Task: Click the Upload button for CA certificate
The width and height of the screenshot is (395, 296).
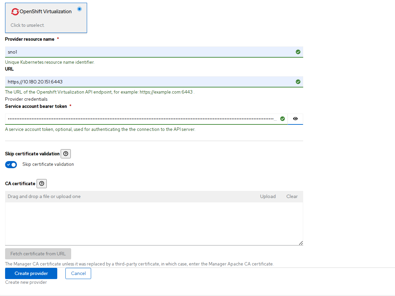Action: click(268, 197)
